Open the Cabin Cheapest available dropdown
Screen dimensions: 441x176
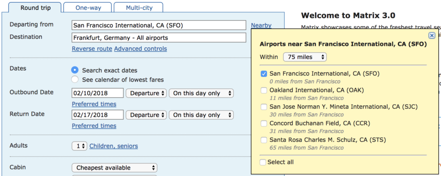pos(114,168)
